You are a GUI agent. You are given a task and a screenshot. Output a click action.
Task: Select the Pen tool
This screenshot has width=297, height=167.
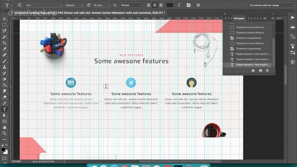pyautogui.click(x=4, y=103)
